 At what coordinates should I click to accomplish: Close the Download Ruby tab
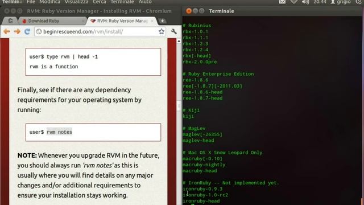coord(83,21)
